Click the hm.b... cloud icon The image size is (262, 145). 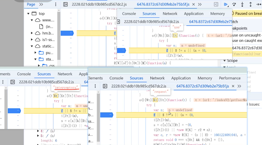point(38,33)
